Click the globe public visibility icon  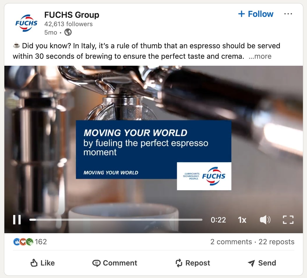68,32
